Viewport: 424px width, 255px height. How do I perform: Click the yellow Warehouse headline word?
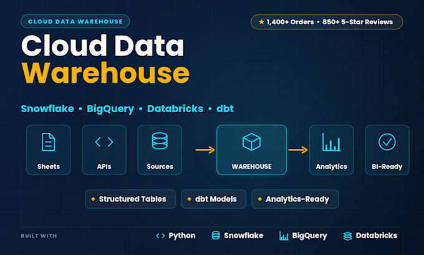pyautogui.click(x=105, y=73)
